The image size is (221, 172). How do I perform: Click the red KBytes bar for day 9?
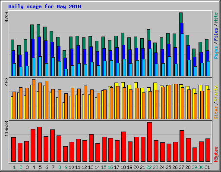pos(65,154)
